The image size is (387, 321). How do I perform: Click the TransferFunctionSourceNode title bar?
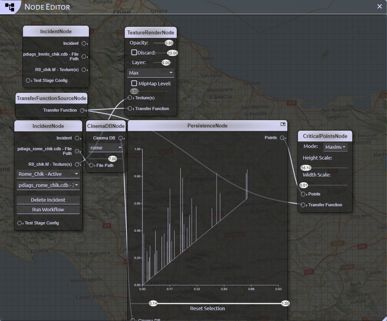(x=51, y=99)
